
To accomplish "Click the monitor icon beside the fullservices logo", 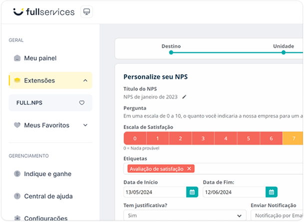I will point(86,11).
